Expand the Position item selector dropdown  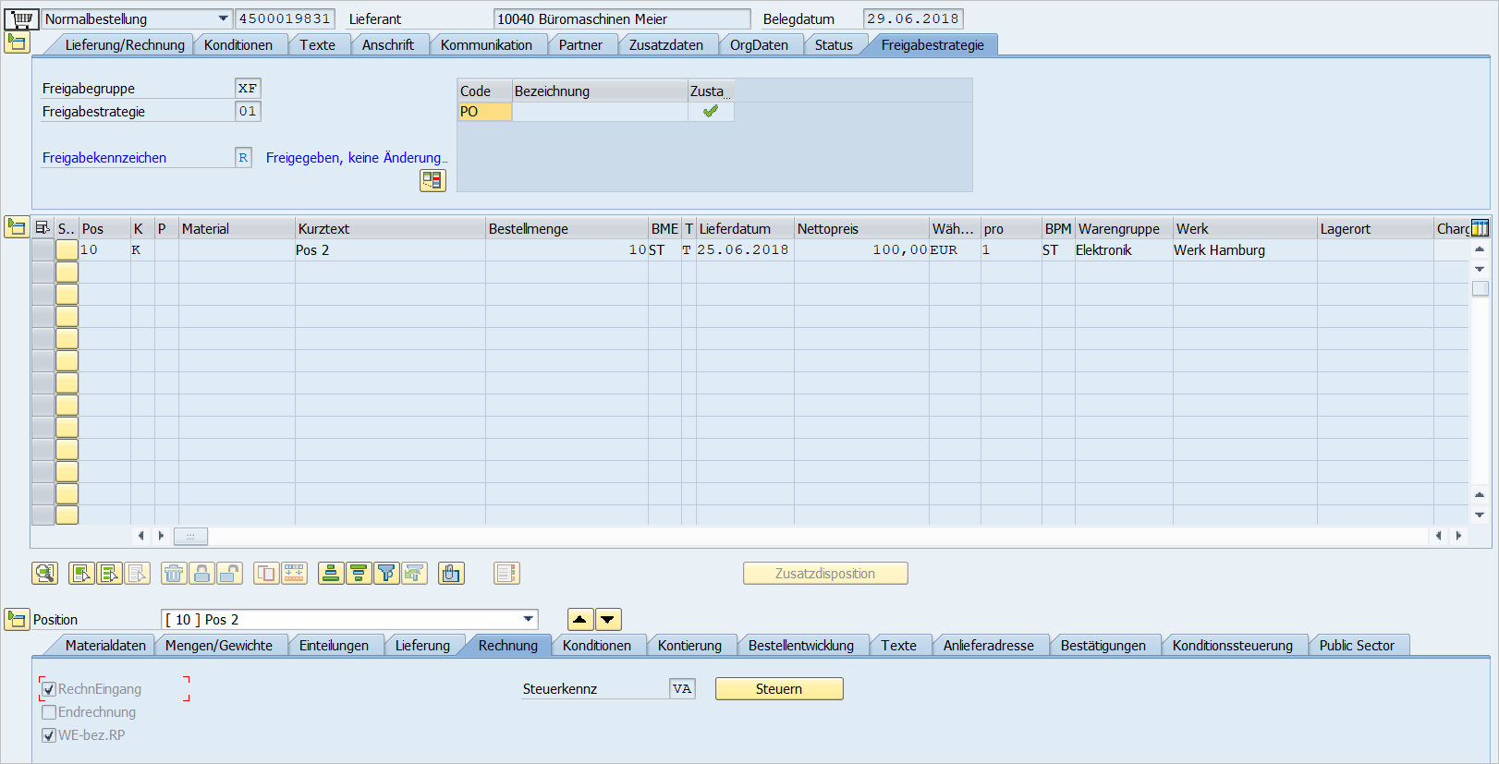coord(529,619)
